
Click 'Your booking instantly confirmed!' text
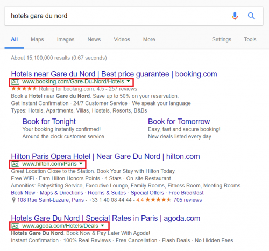coord(61,129)
